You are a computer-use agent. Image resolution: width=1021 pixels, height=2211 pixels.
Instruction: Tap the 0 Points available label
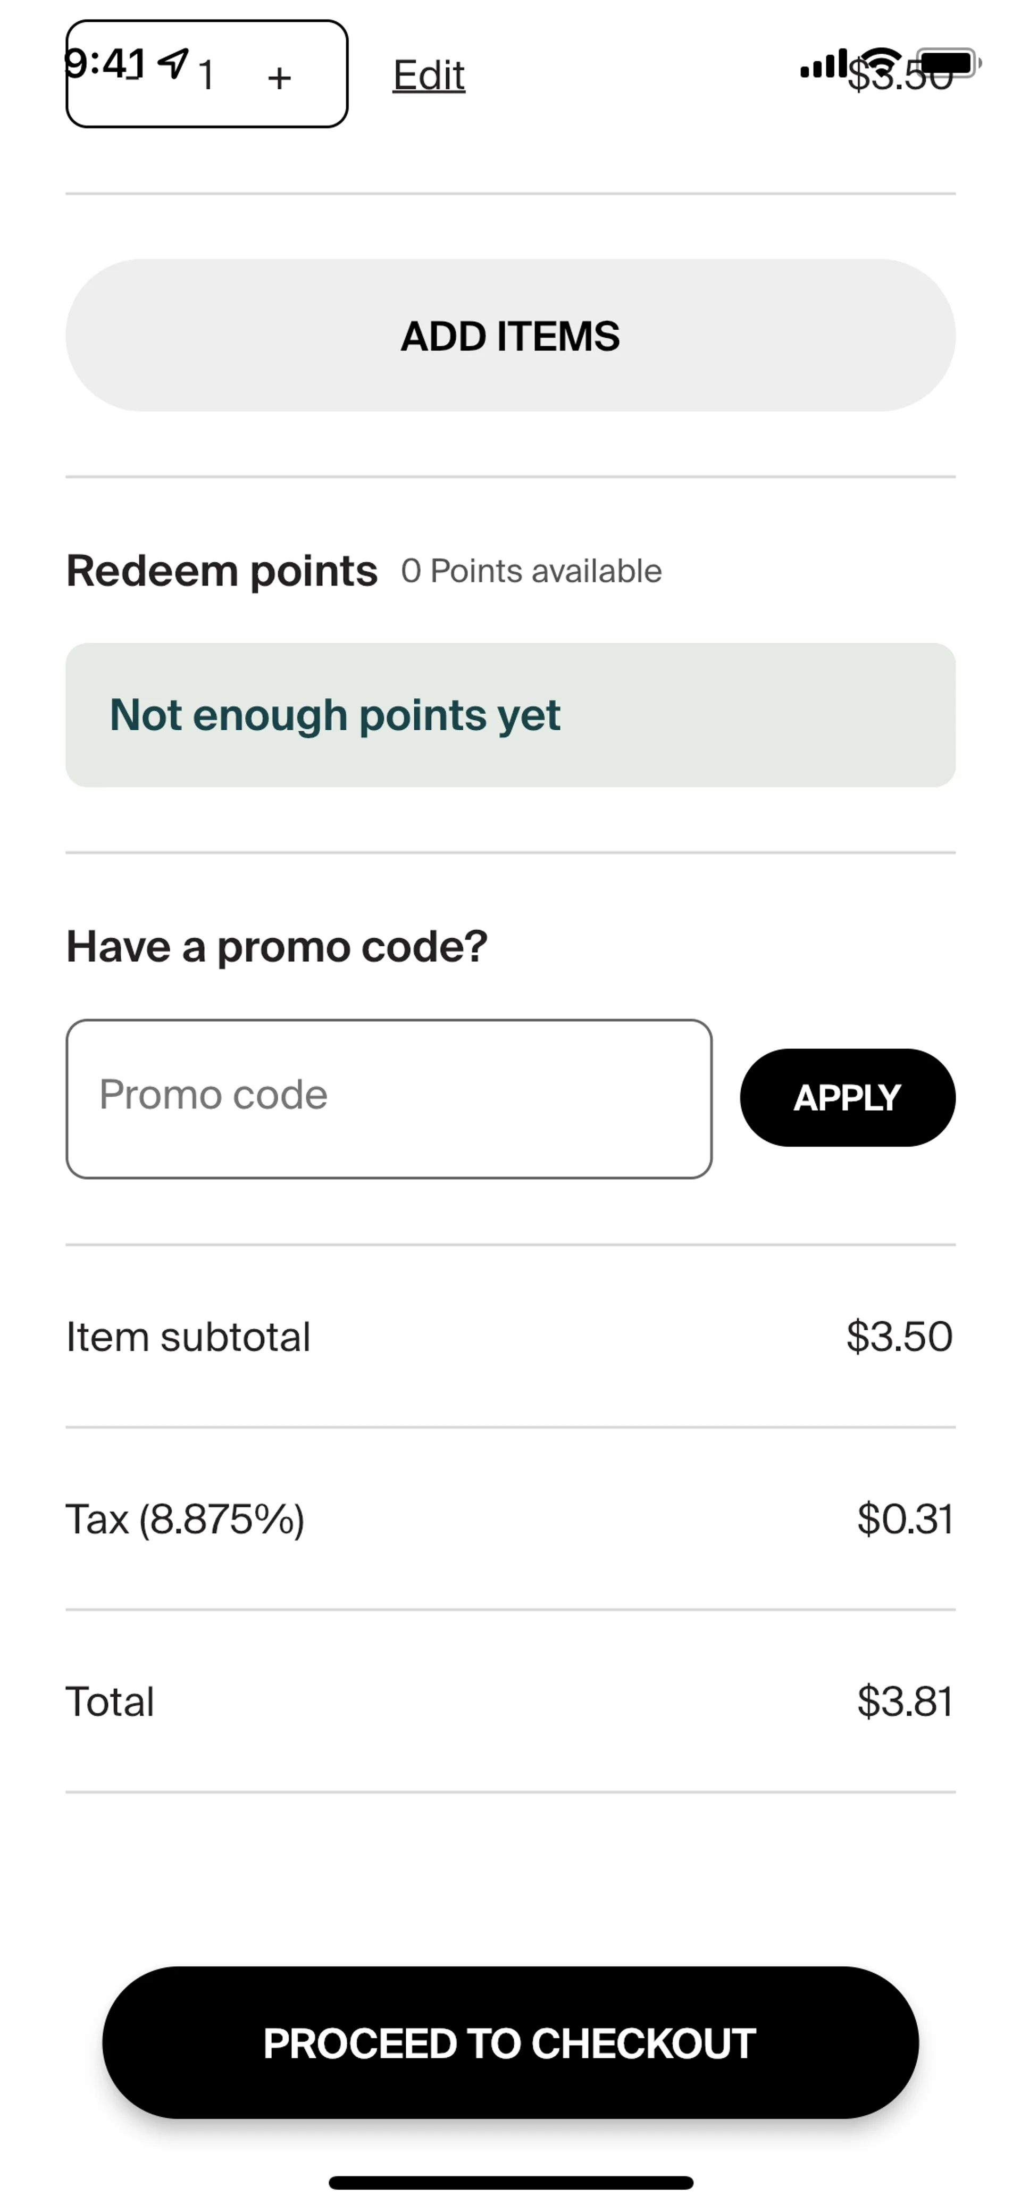(x=531, y=571)
